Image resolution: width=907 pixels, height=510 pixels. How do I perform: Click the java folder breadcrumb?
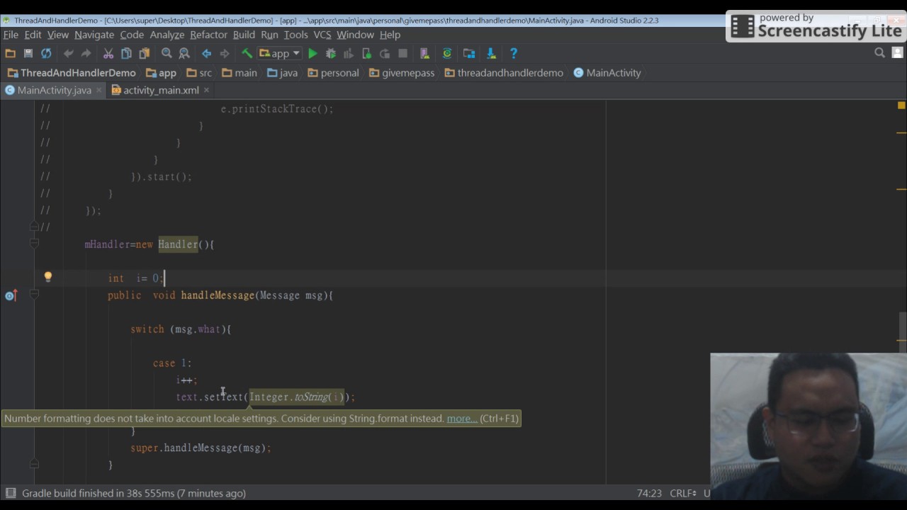tap(281, 73)
